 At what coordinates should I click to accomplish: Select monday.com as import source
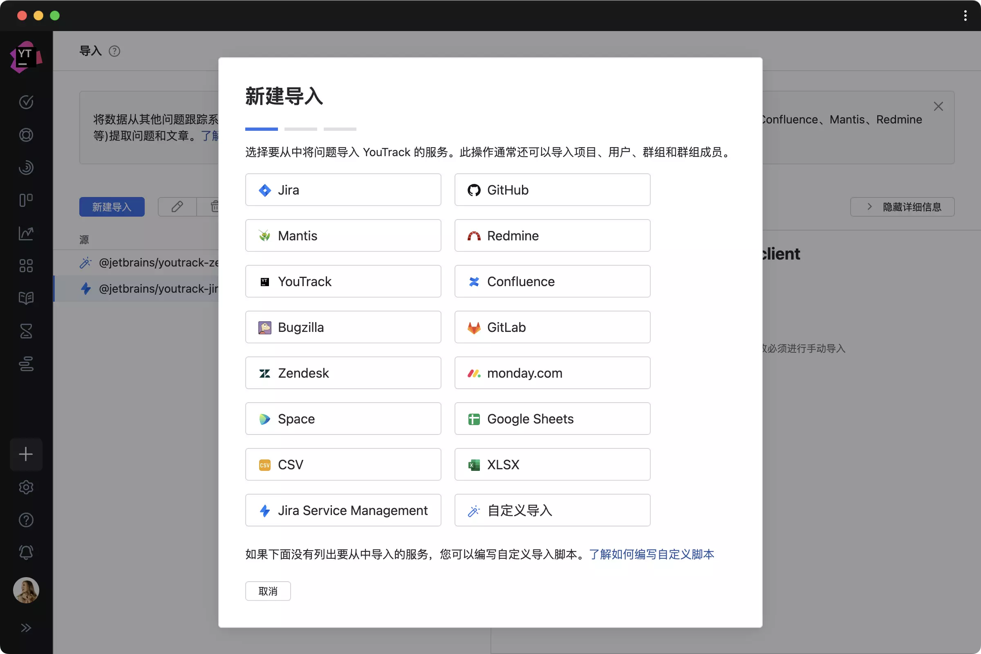553,373
